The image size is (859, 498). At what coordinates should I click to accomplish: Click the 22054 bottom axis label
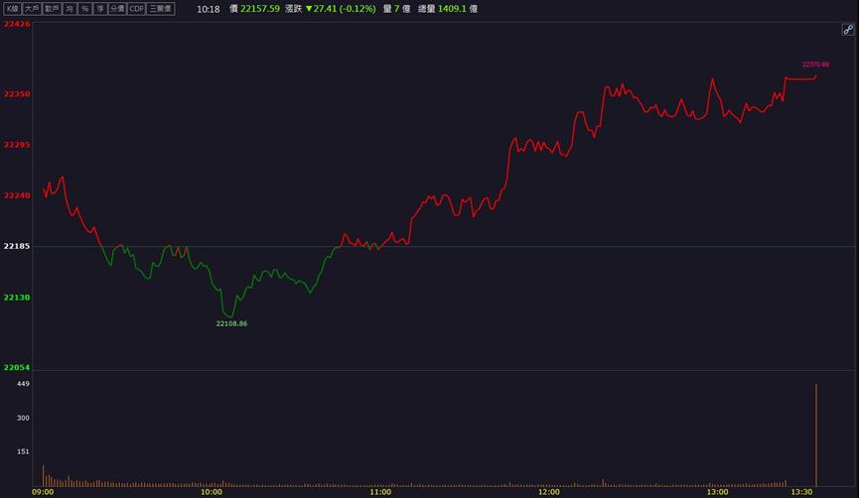17,367
